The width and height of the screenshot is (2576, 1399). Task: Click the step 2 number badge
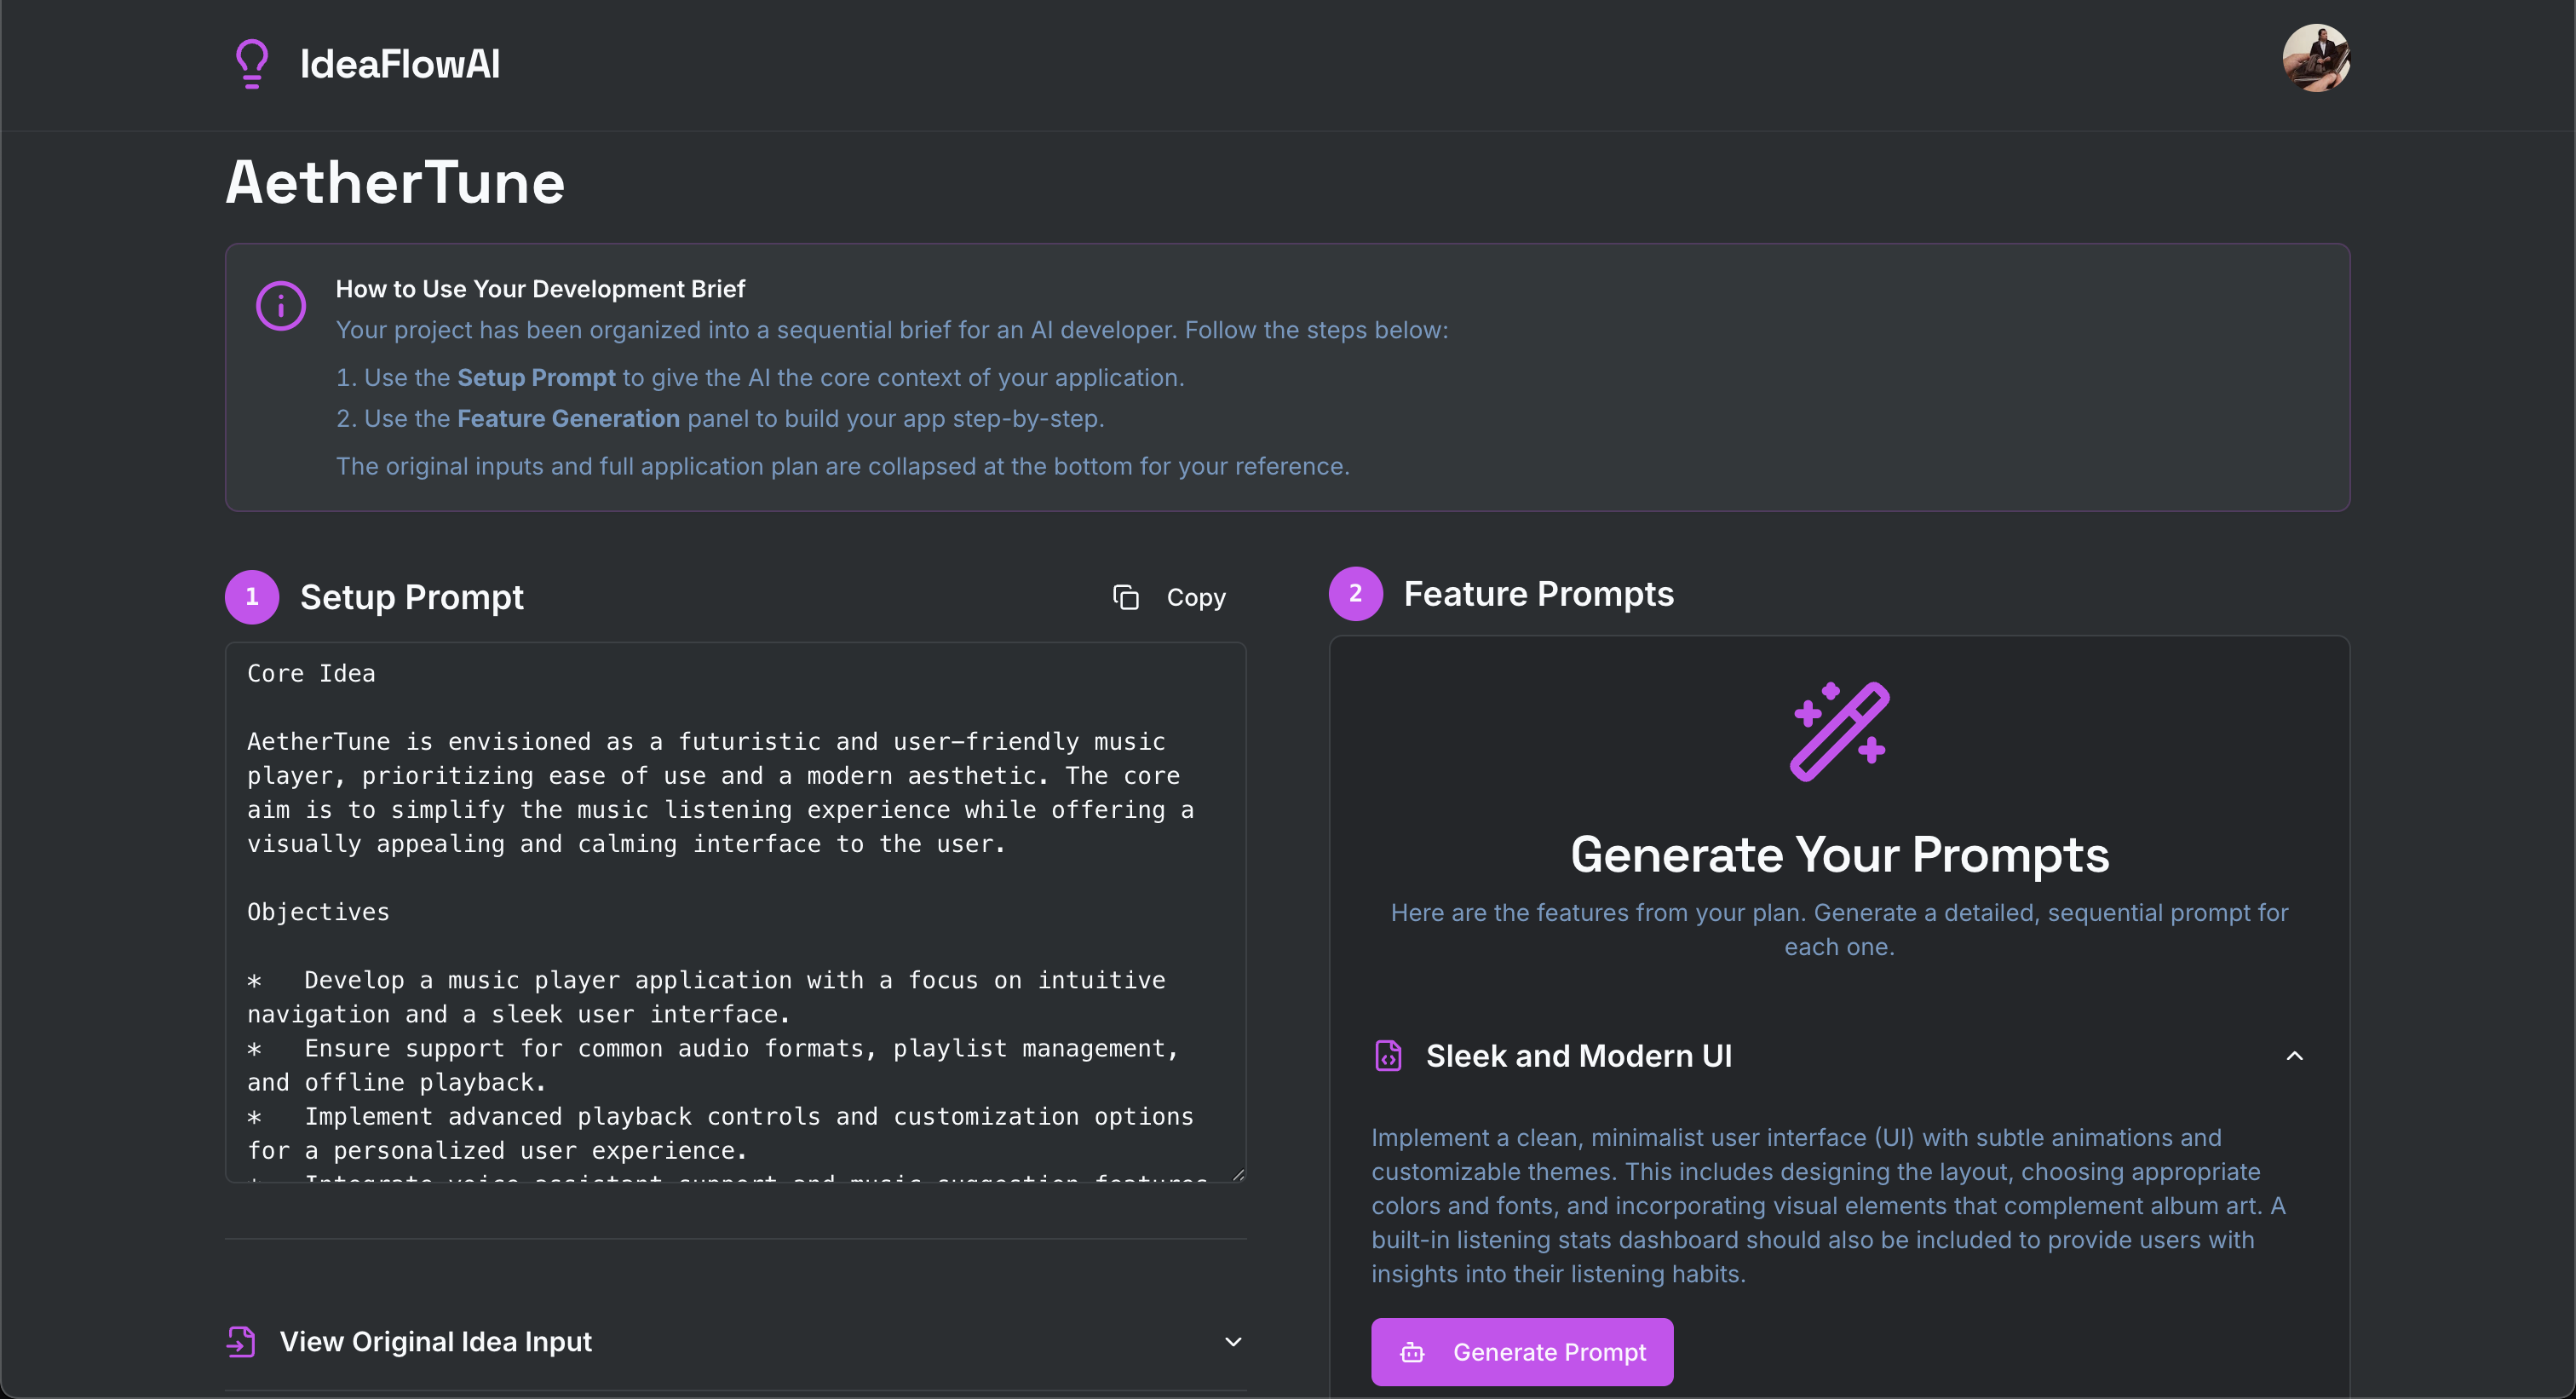coord(1355,594)
